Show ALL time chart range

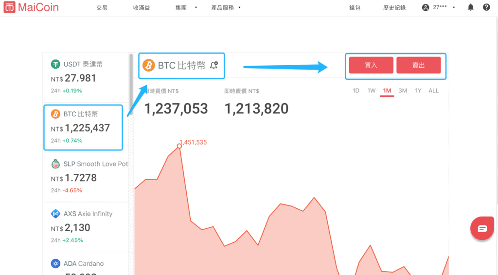click(x=433, y=91)
